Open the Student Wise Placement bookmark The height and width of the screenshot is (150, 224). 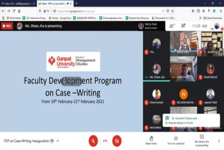pos(138,18)
